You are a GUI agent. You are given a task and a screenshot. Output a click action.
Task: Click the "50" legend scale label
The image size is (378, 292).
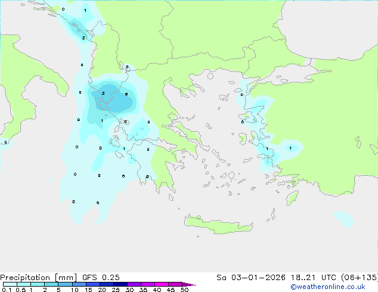[x=184, y=290]
